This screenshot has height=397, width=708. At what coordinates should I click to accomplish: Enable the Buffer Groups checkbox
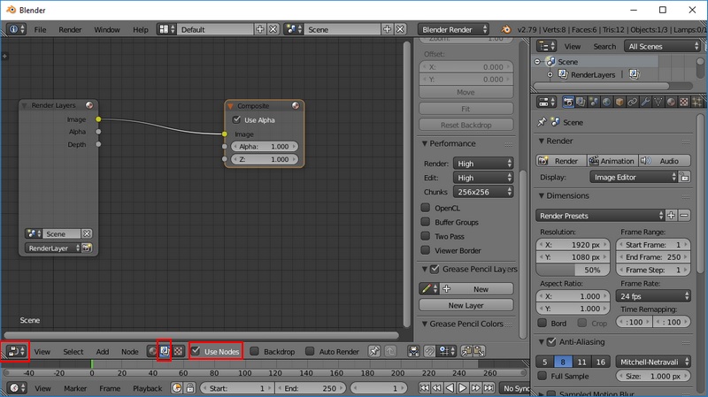pos(426,222)
